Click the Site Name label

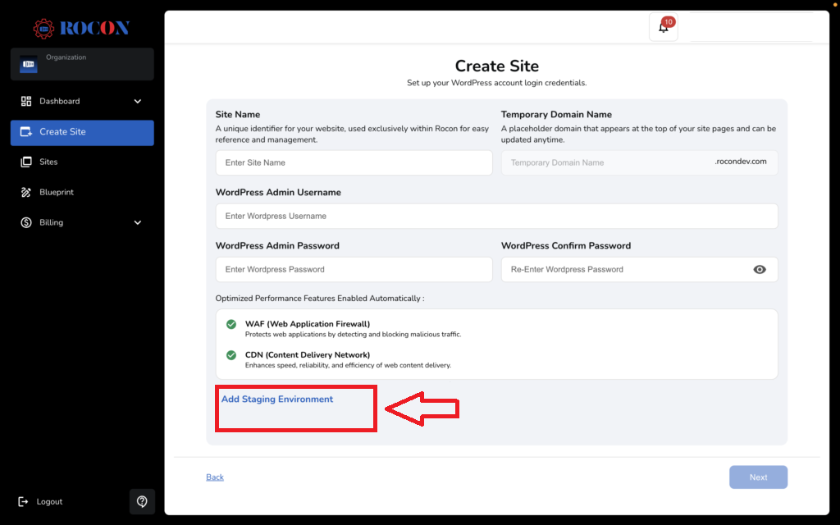click(x=238, y=115)
